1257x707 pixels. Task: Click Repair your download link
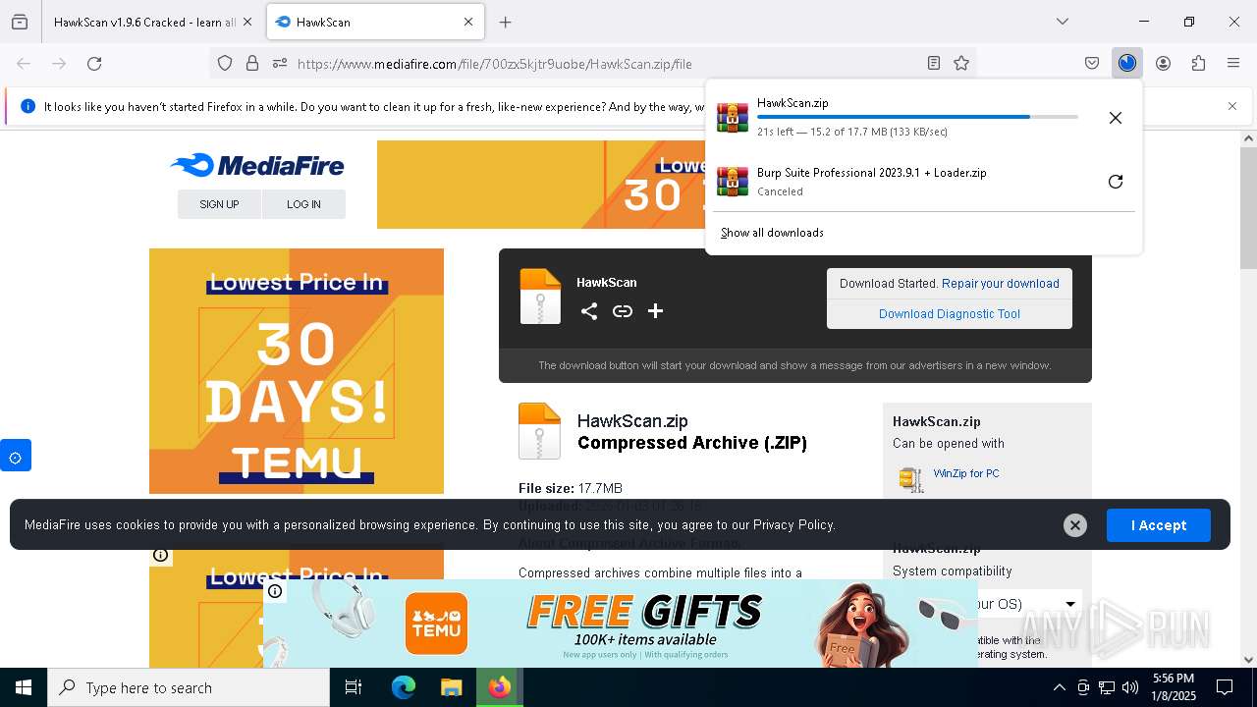click(1000, 284)
